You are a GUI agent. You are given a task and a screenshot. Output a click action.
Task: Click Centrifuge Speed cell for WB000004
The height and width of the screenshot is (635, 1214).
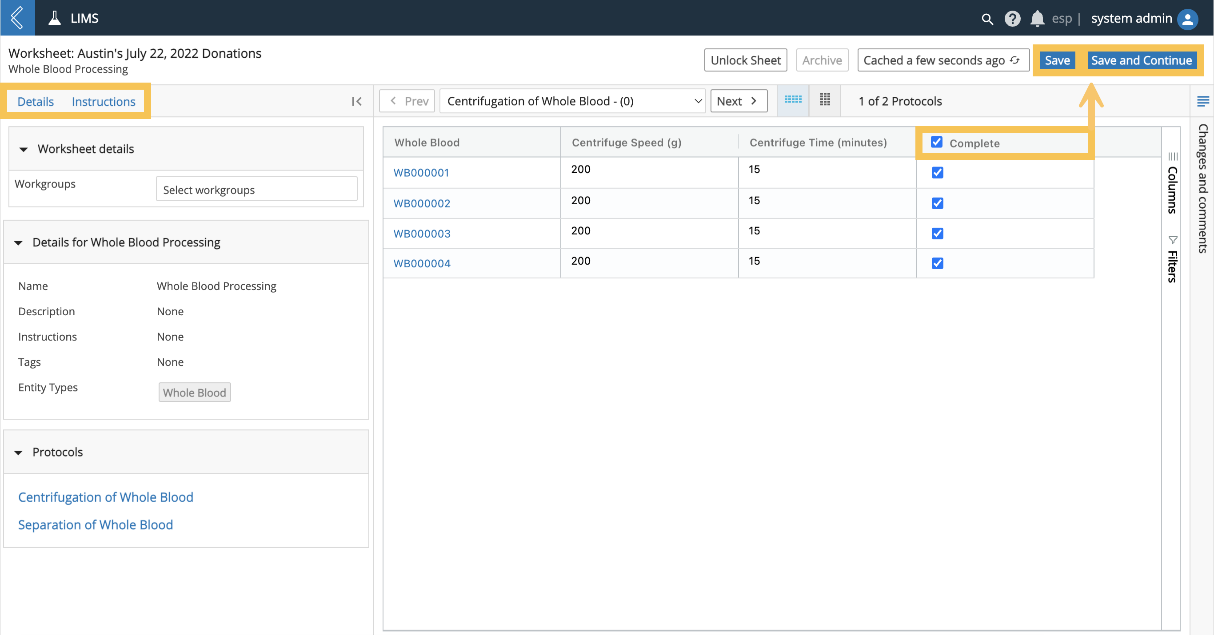(649, 263)
